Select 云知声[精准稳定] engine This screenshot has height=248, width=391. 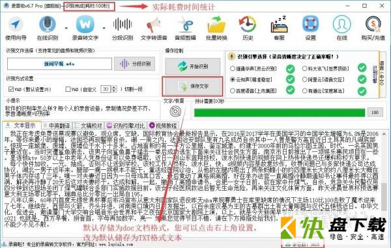(252, 79)
